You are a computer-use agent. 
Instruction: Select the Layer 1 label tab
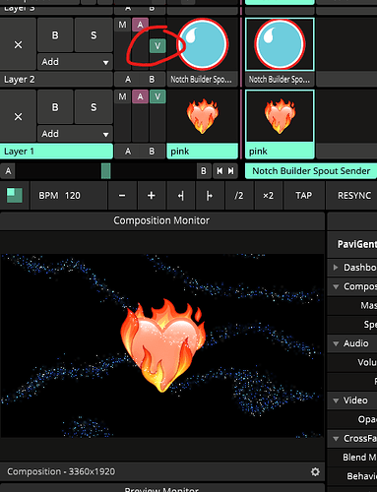point(56,152)
